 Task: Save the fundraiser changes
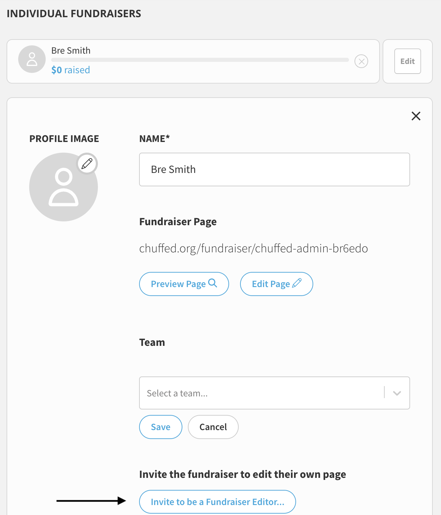click(x=161, y=427)
